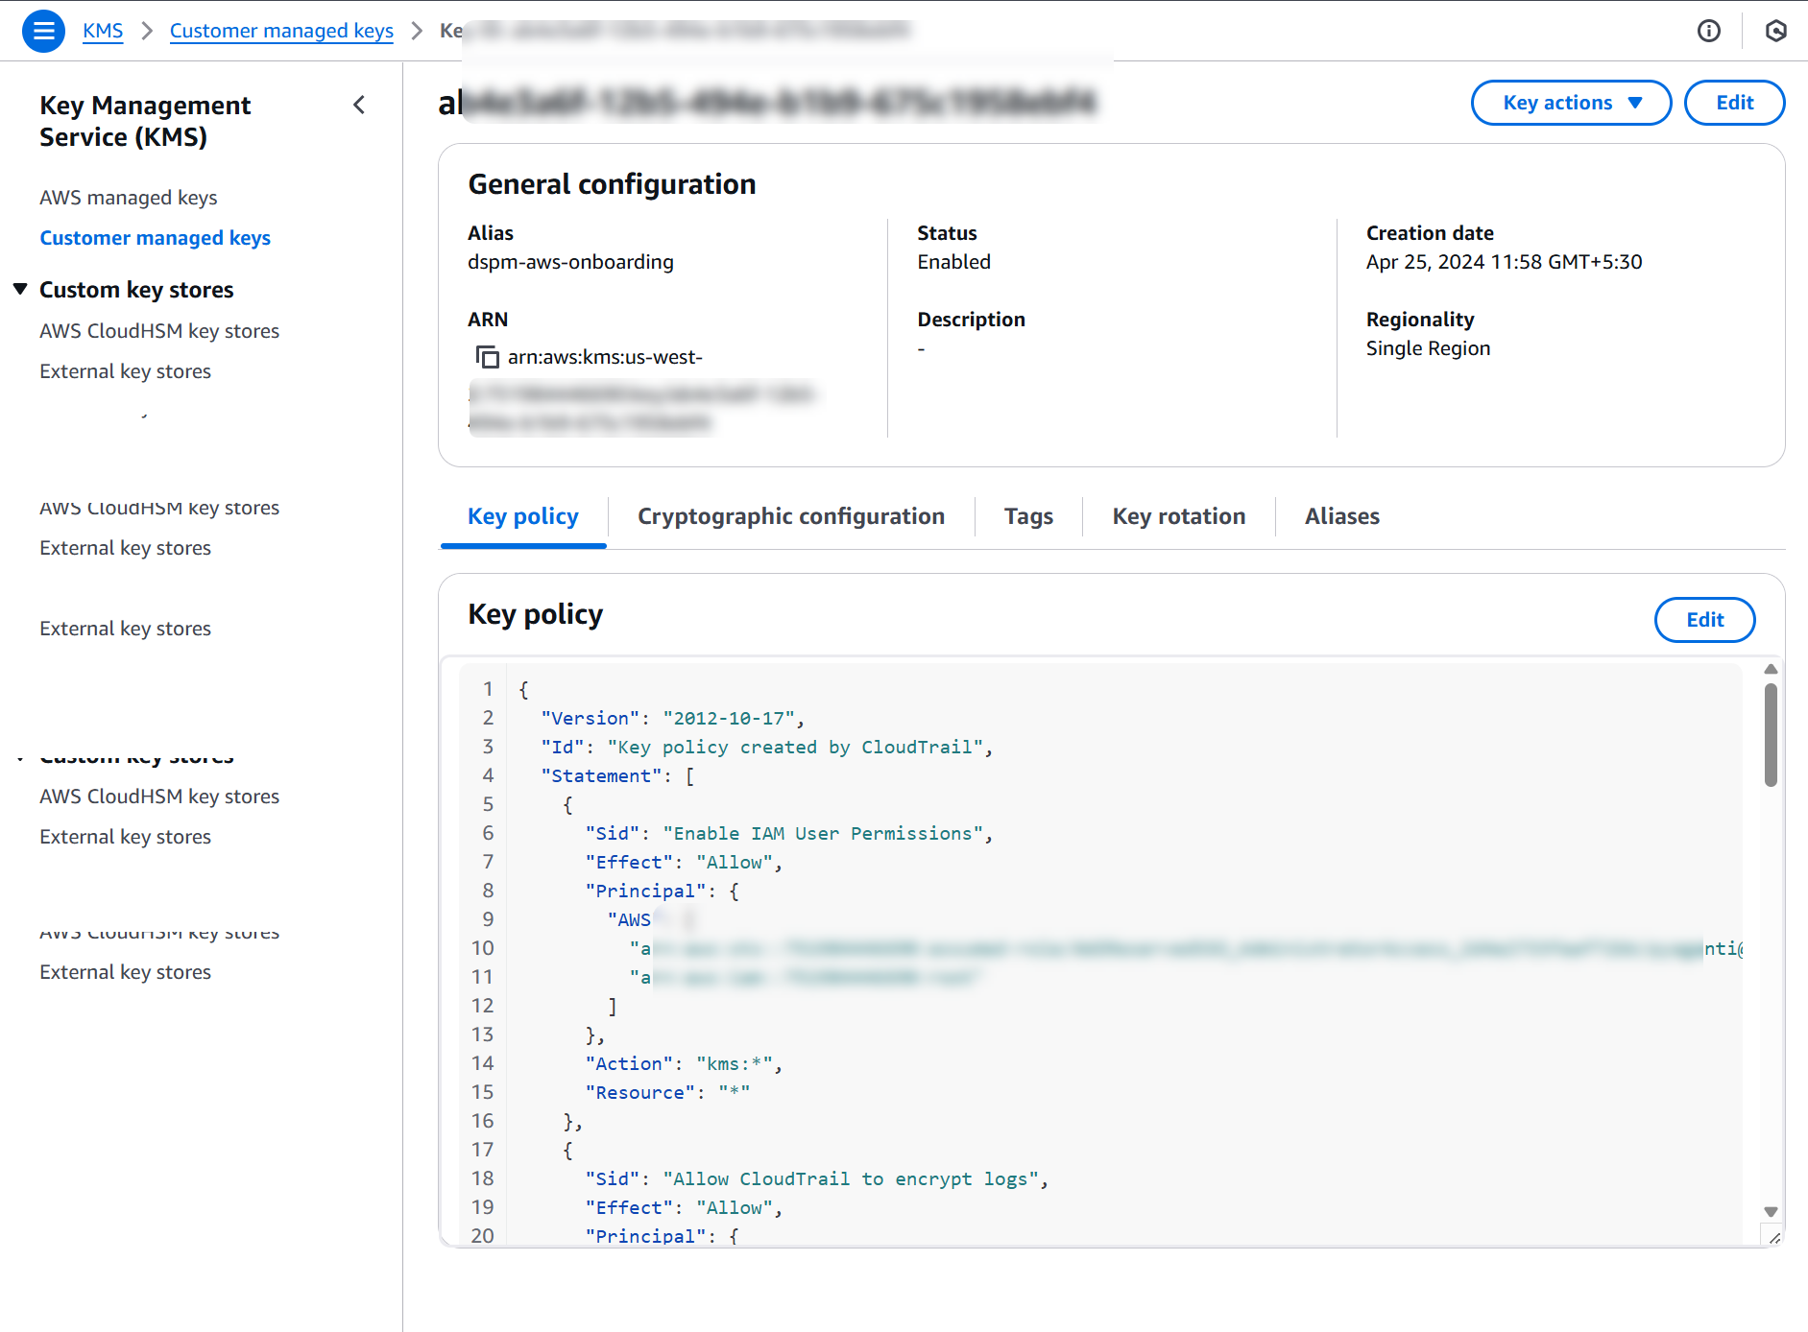The image size is (1808, 1332).
Task: Edit the key policy document
Action: (1704, 620)
